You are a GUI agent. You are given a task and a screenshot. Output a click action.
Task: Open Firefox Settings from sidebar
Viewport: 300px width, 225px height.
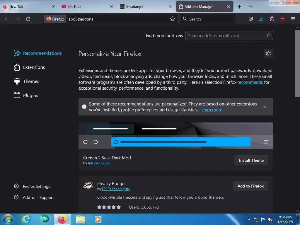[x=32, y=186]
